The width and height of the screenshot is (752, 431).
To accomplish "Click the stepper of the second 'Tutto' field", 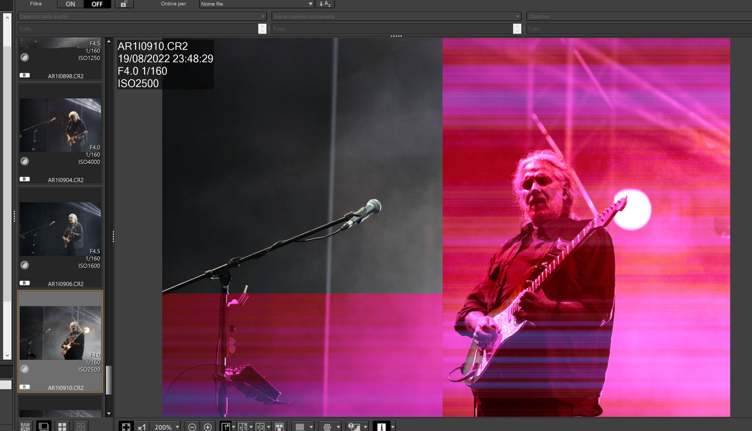I will pyautogui.click(x=517, y=29).
